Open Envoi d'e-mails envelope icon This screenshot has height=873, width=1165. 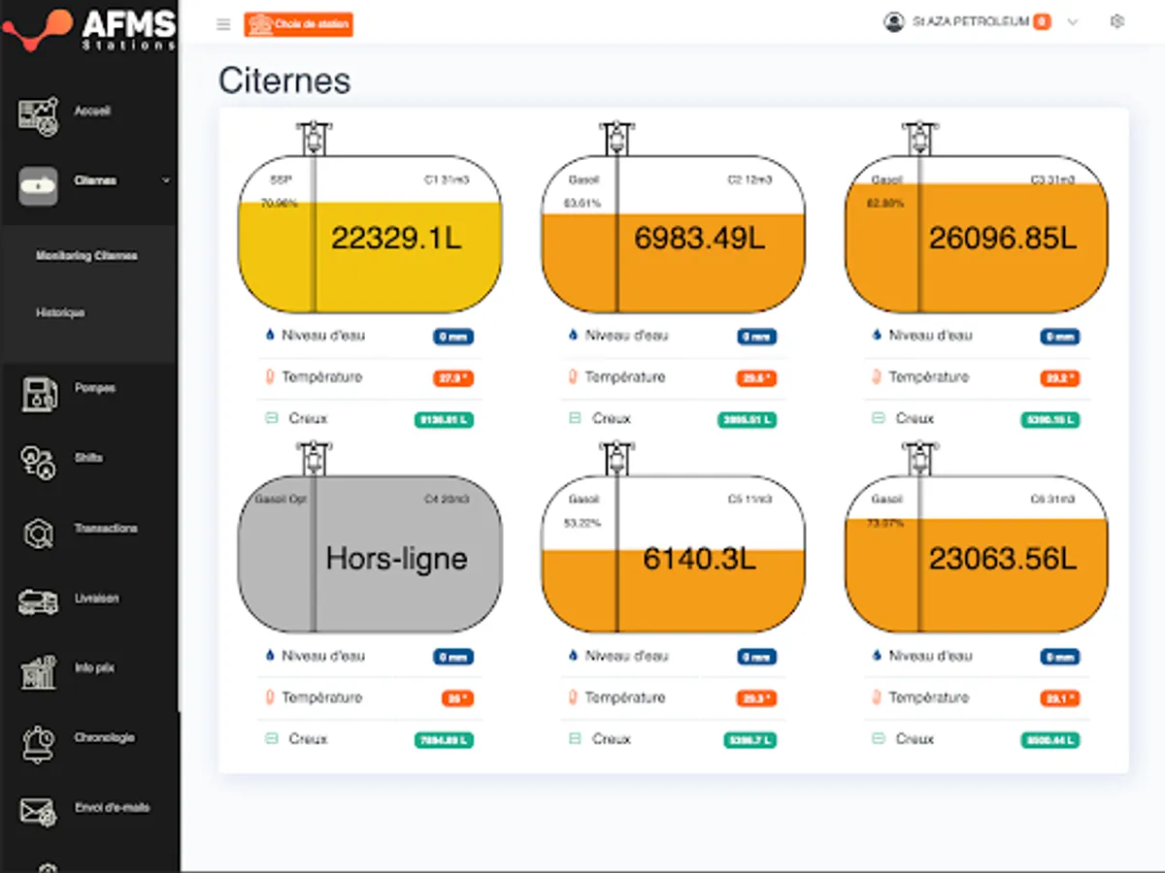click(x=39, y=812)
